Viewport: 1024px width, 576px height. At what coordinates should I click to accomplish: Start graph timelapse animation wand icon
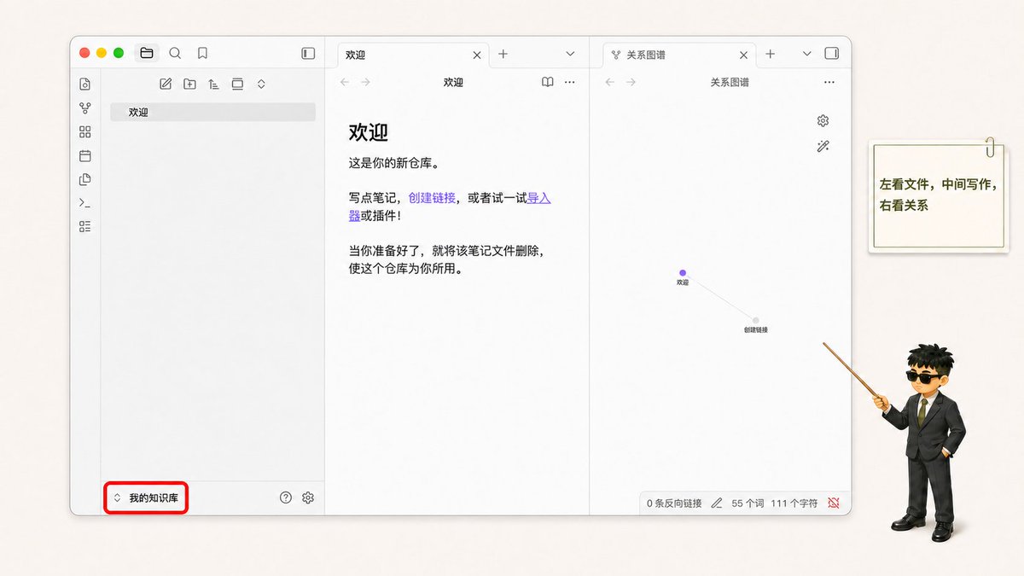pyautogui.click(x=823, y=146)
